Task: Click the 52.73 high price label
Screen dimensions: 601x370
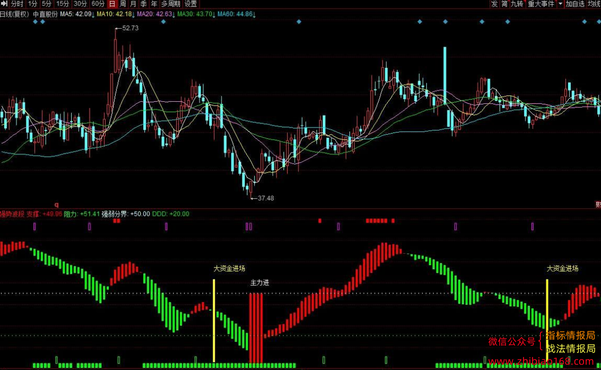Action: (130, 28)
